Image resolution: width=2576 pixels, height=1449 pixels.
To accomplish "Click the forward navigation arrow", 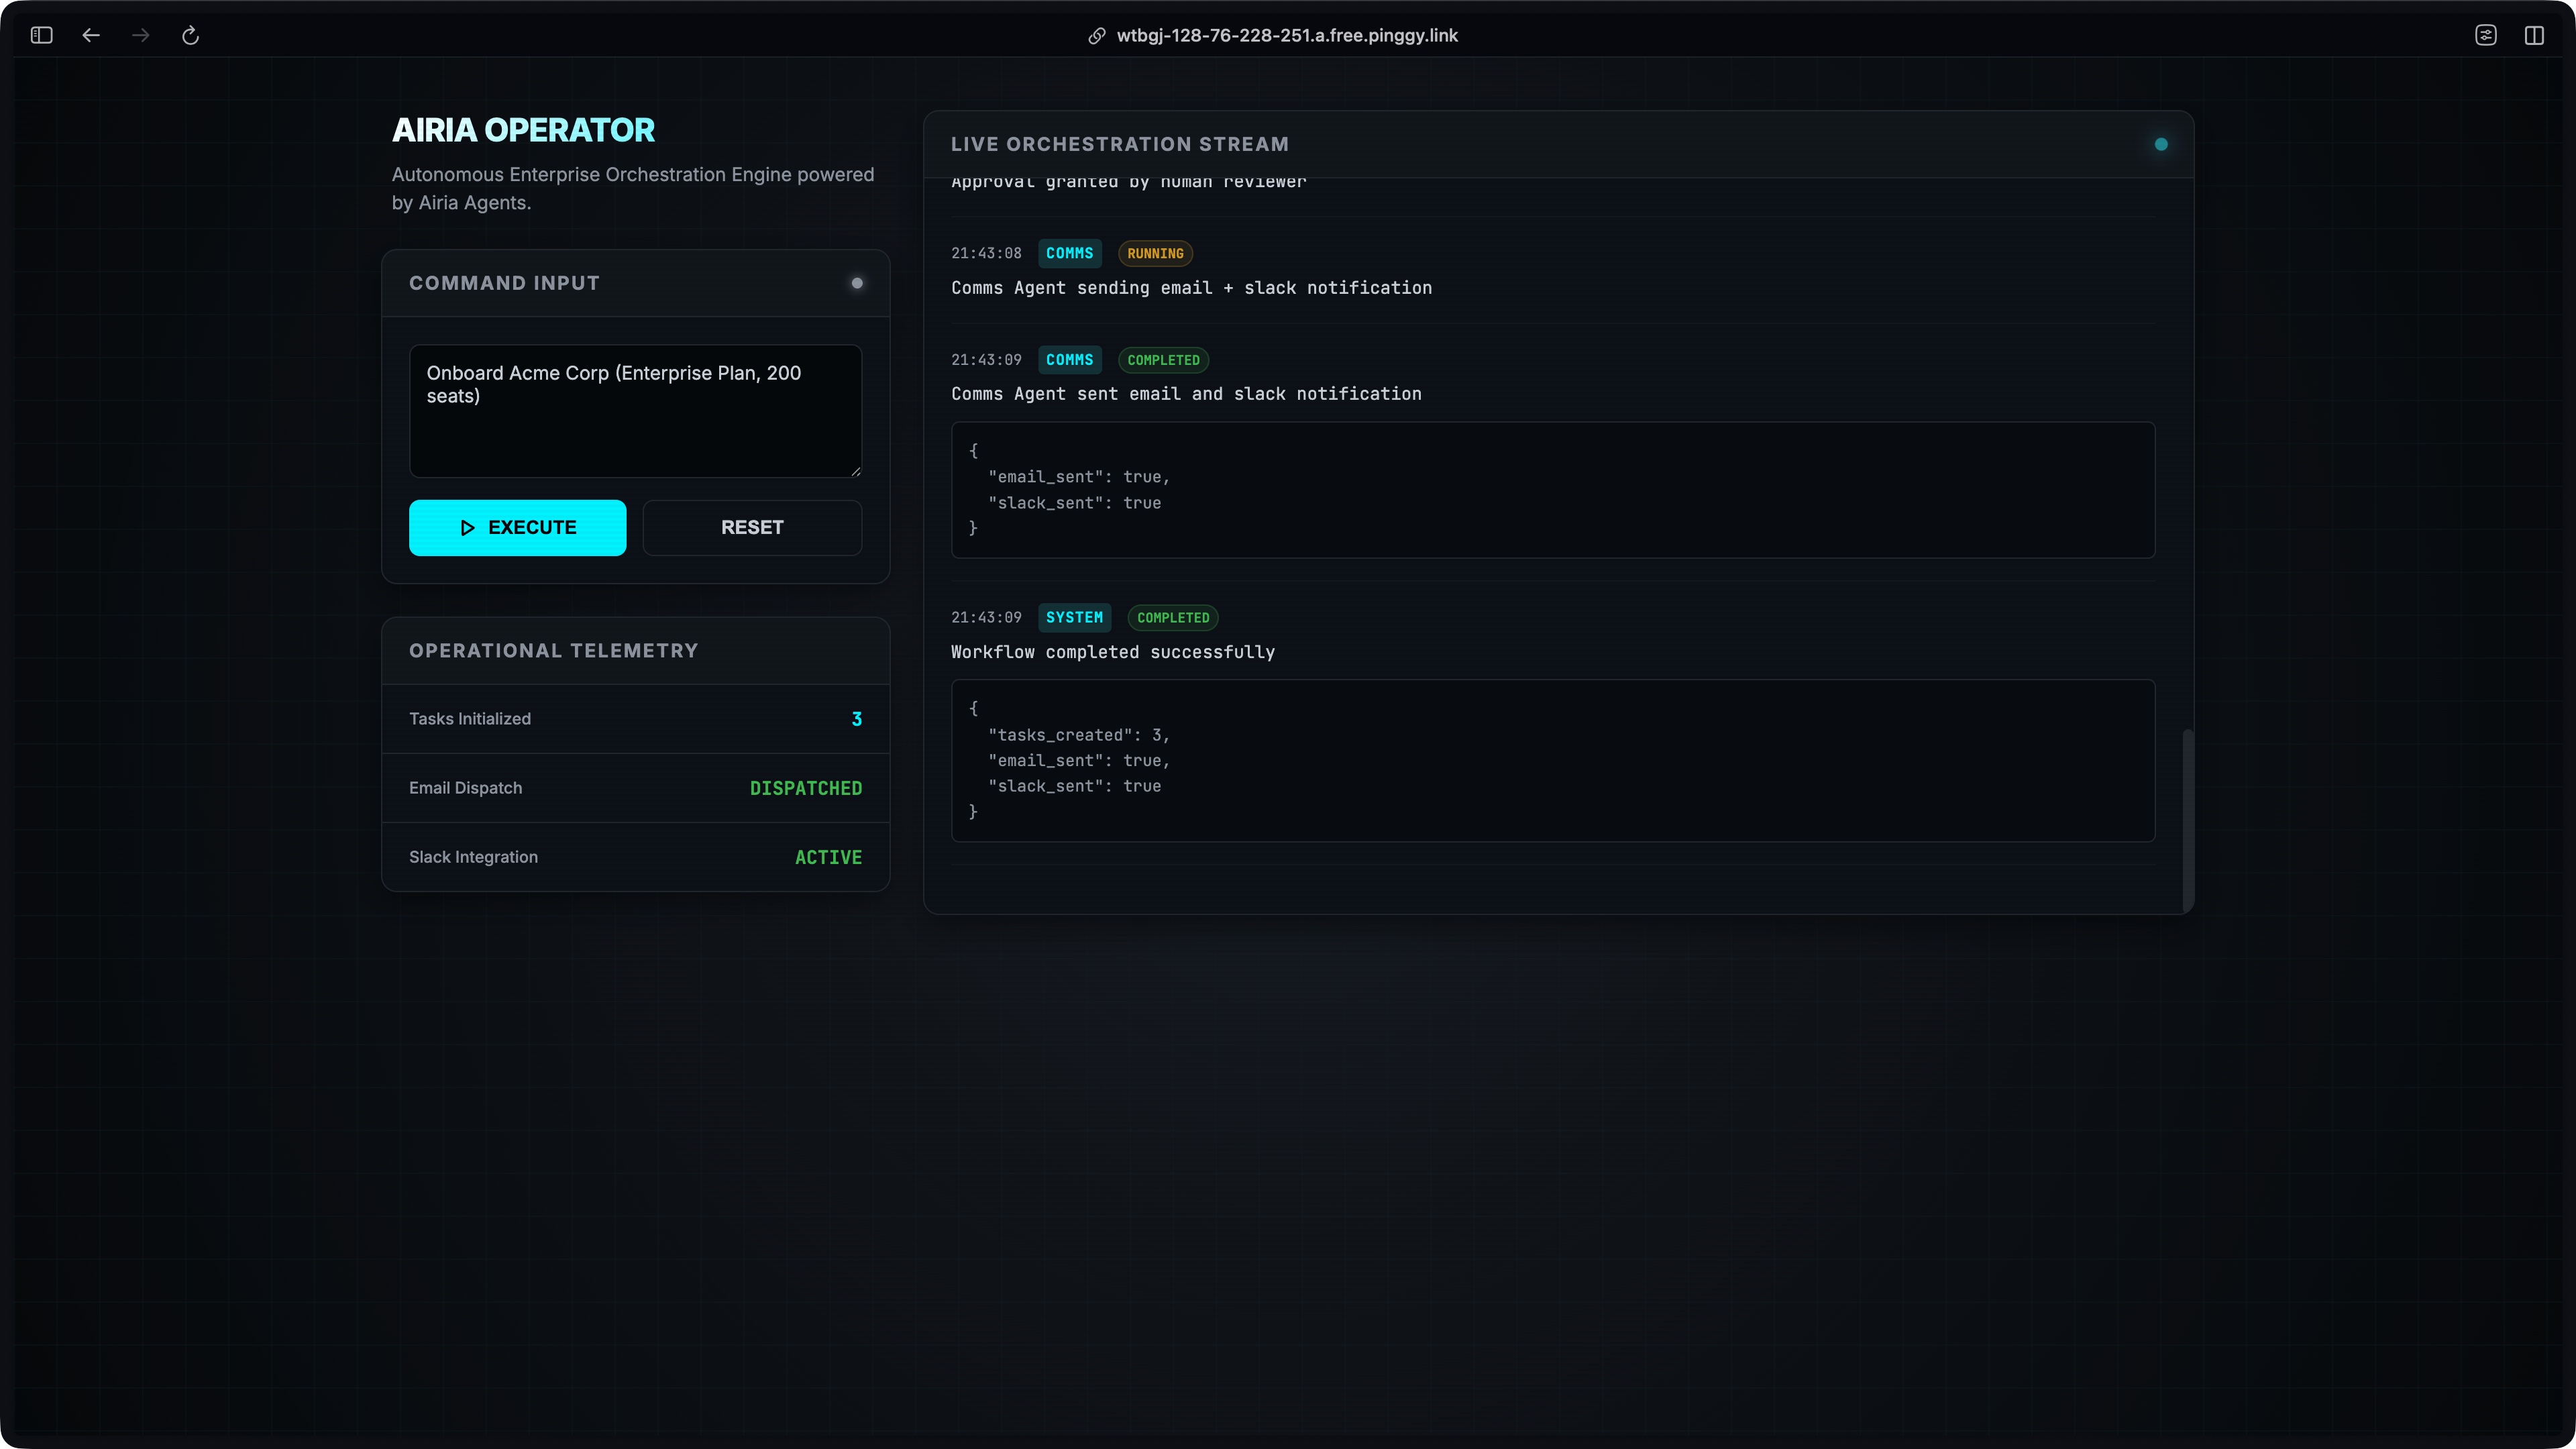I will pyautogui.click(x=141, y=35).
